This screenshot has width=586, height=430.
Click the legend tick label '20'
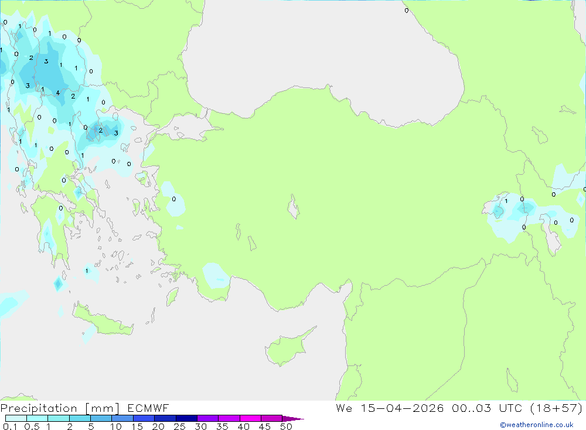(x=158, y=426)
